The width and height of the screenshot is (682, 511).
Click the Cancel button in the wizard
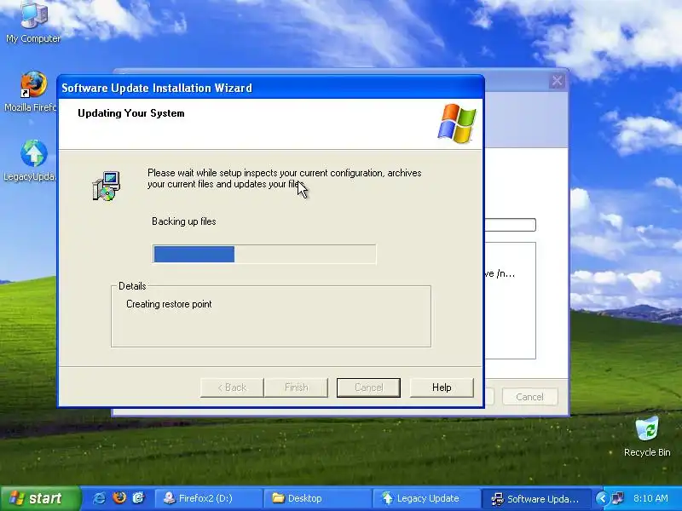point(368,388)
